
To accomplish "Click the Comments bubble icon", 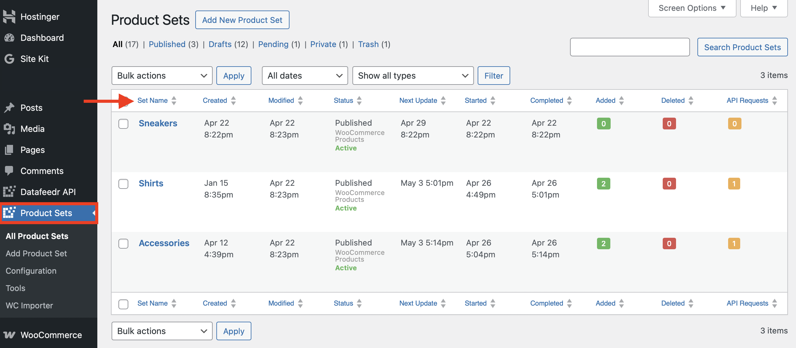I will point(9,171).
